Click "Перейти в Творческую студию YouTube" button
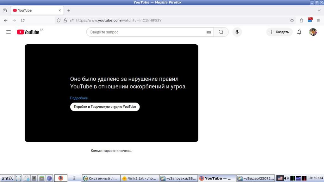The width and height of the screenshot is (324, 182). pos(105,107)
